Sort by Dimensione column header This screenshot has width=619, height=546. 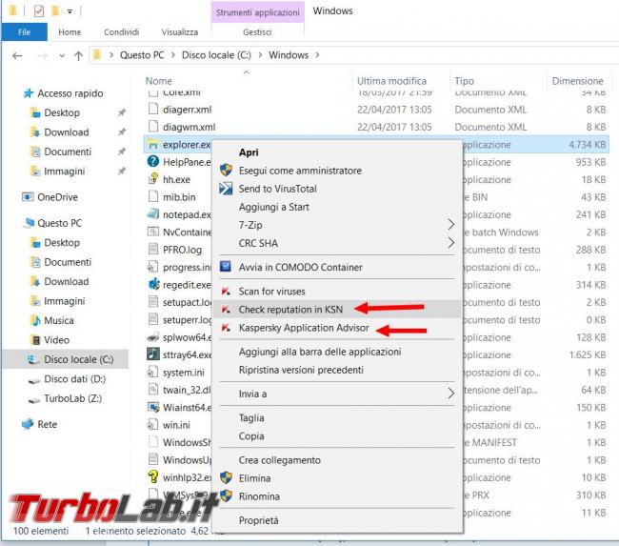[x=577, y=81]
